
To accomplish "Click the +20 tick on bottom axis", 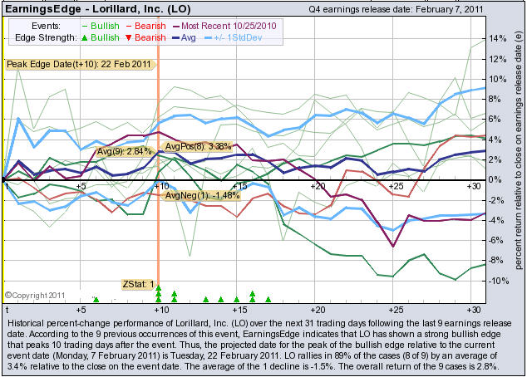I will coord(316,309).
